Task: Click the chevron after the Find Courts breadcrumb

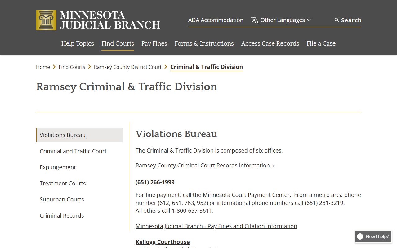Action: (x=90, y=67)
